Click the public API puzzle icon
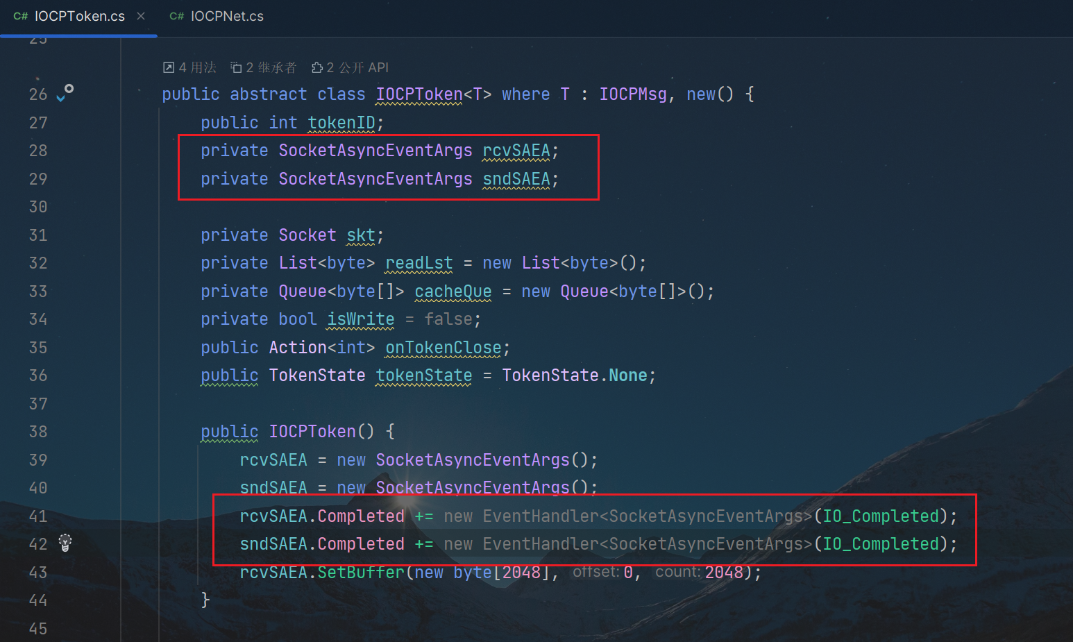Image resolution: width=1073 pixels, height=642 pixels. coord(317,67)
